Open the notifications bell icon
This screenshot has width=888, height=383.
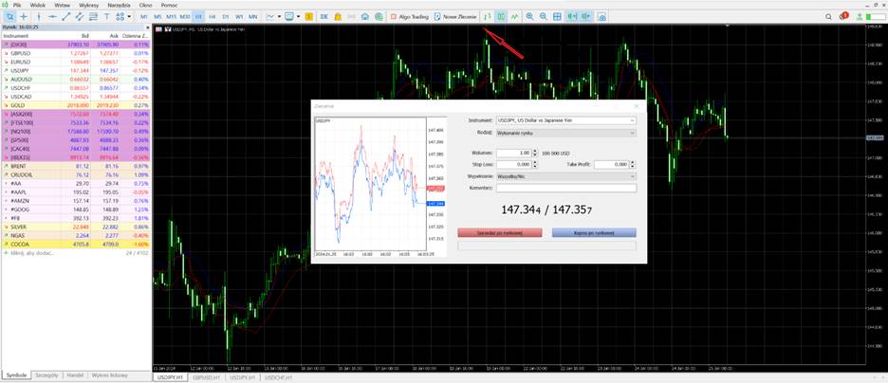tap(842, 16)
